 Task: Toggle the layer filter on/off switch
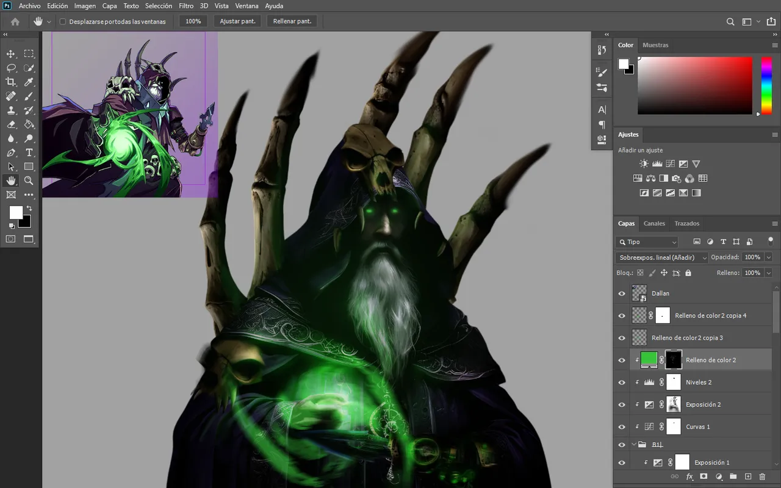coord(771,241)
